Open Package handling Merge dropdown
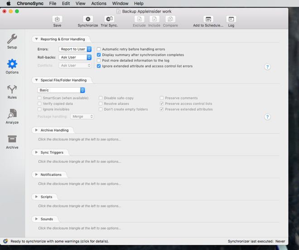 pyautogui.click(x=82, y=117)
